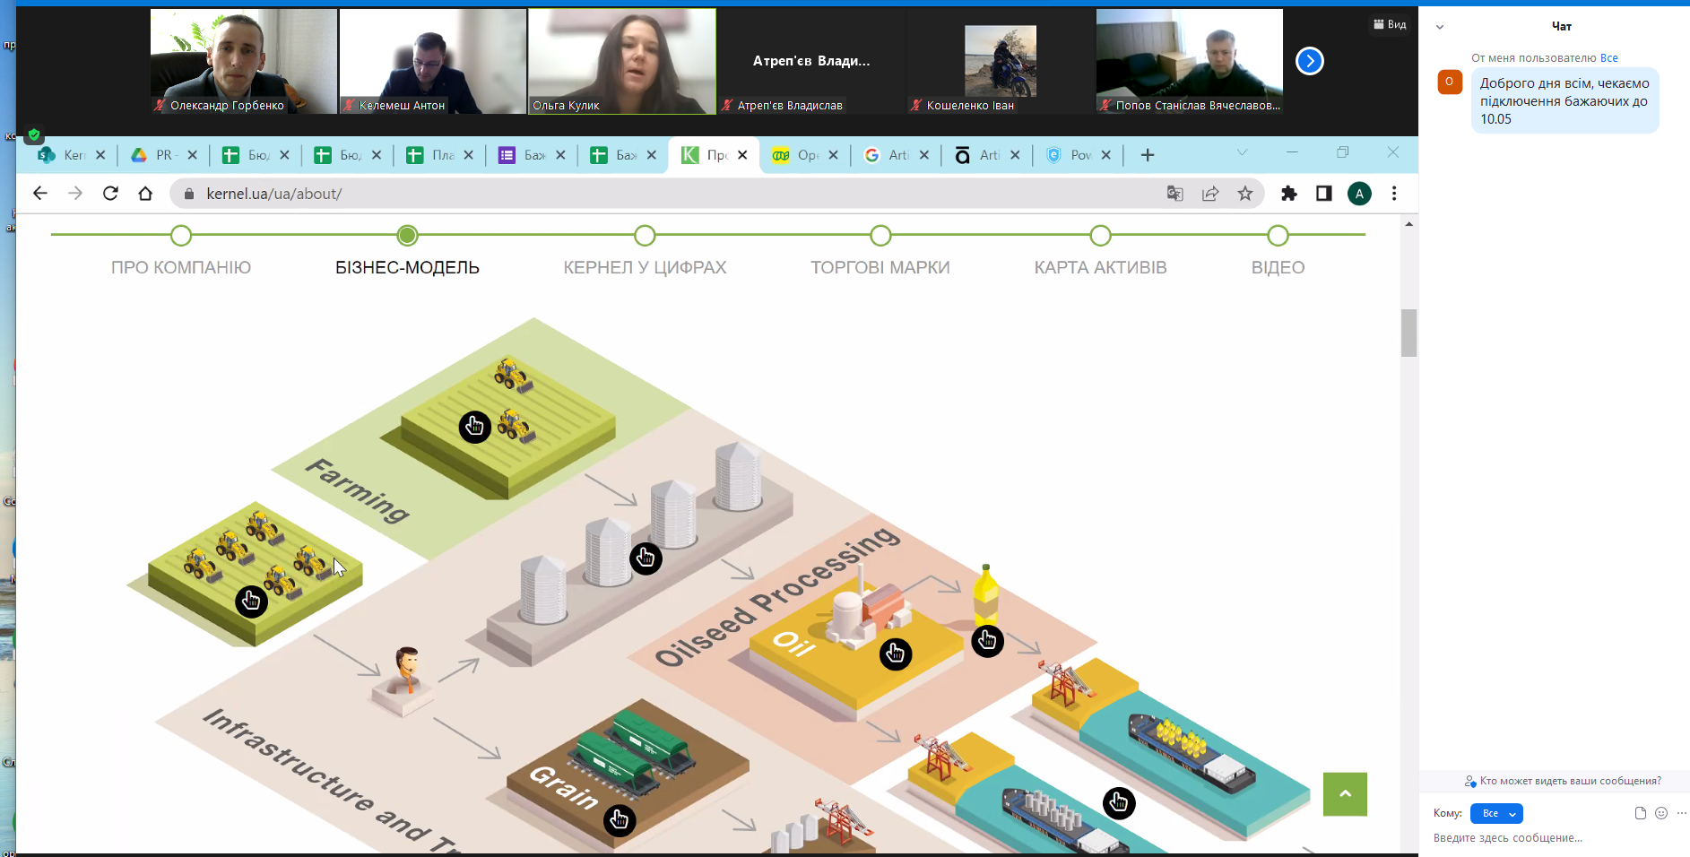This screenshot has width=1690, height=857.
Task: Open the ВІДЕО section
Action: click(x=1278, y=267)
